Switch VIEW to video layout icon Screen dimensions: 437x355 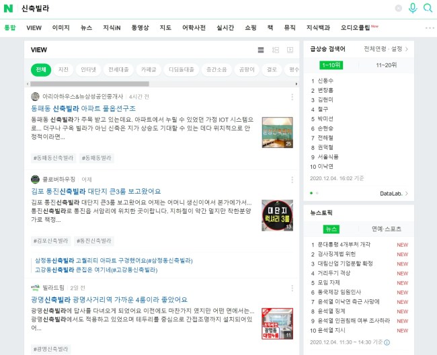click(x=290, y=50)
